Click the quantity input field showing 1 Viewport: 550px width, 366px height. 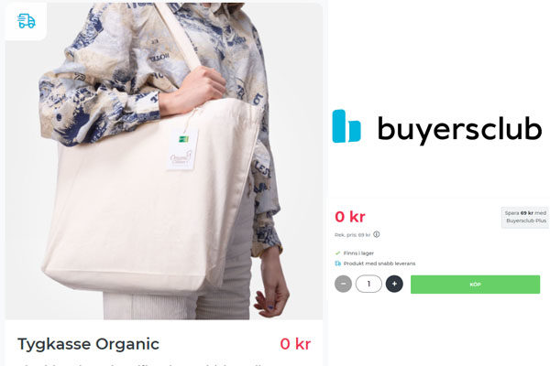click(368, 284)
